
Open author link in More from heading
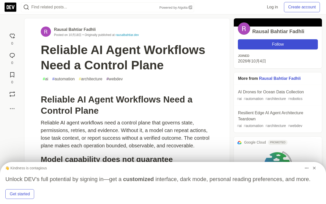280,79
